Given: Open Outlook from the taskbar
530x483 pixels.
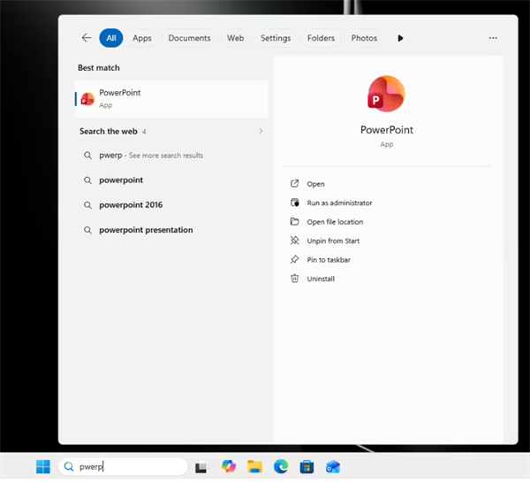Looking at the screenshot, I should 333,467.
